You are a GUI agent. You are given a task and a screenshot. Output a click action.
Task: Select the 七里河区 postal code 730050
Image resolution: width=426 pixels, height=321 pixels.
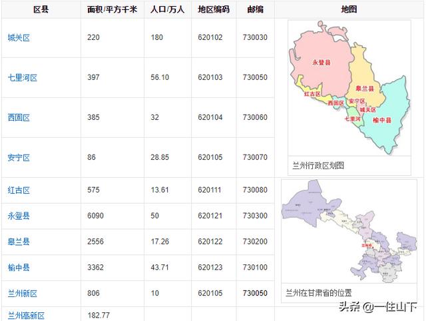[255, 77]
